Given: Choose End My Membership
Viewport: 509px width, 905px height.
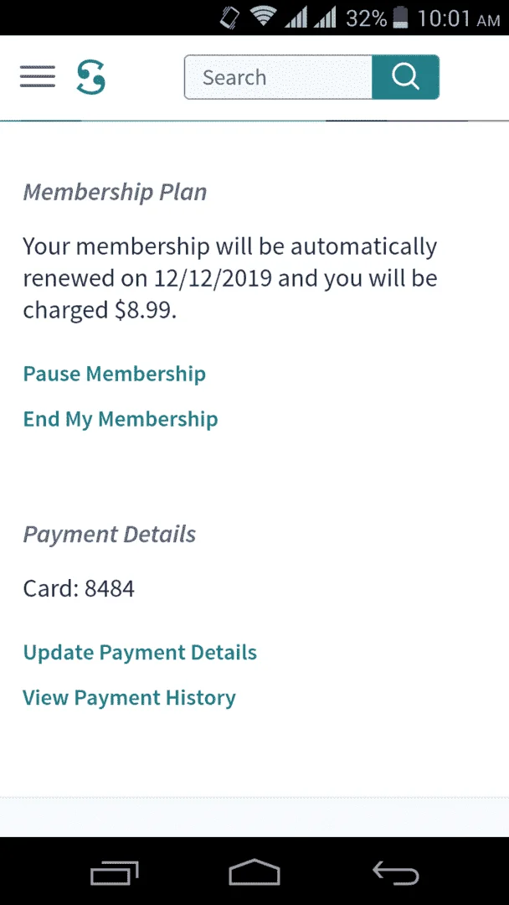Looking at the screenshot, I should (x=121, y=419).
